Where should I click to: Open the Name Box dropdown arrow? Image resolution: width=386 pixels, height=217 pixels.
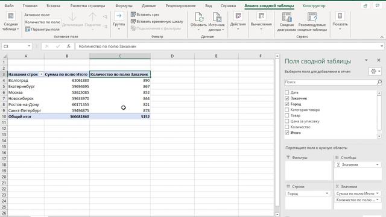(29, 46)
